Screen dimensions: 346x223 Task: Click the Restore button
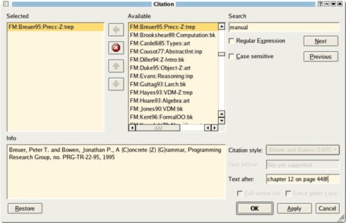(25, 209)
